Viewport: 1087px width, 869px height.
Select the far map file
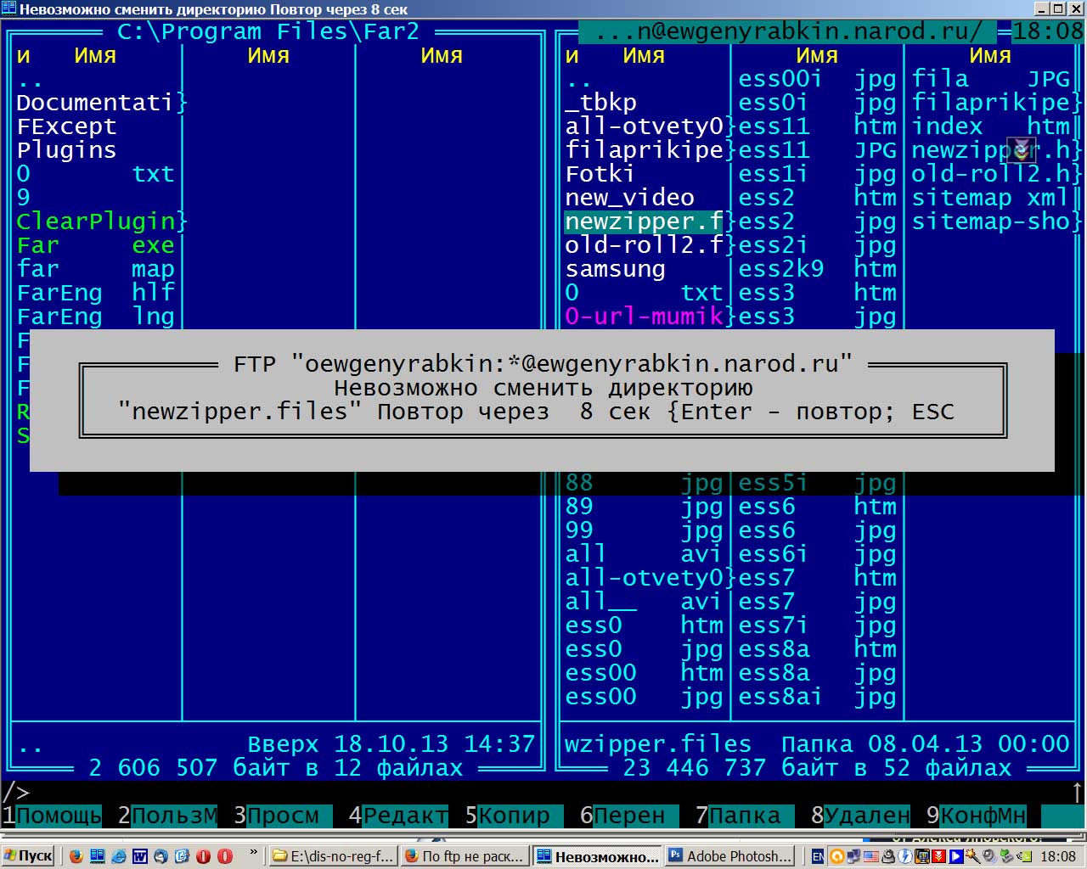click(95, 269)
